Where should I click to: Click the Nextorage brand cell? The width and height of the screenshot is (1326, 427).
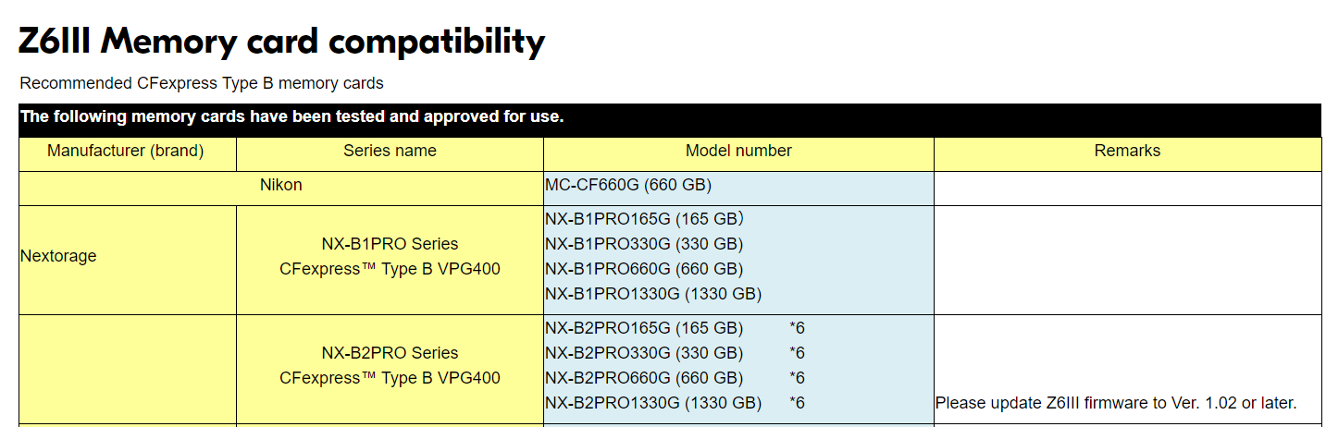(x=58, y=256)
